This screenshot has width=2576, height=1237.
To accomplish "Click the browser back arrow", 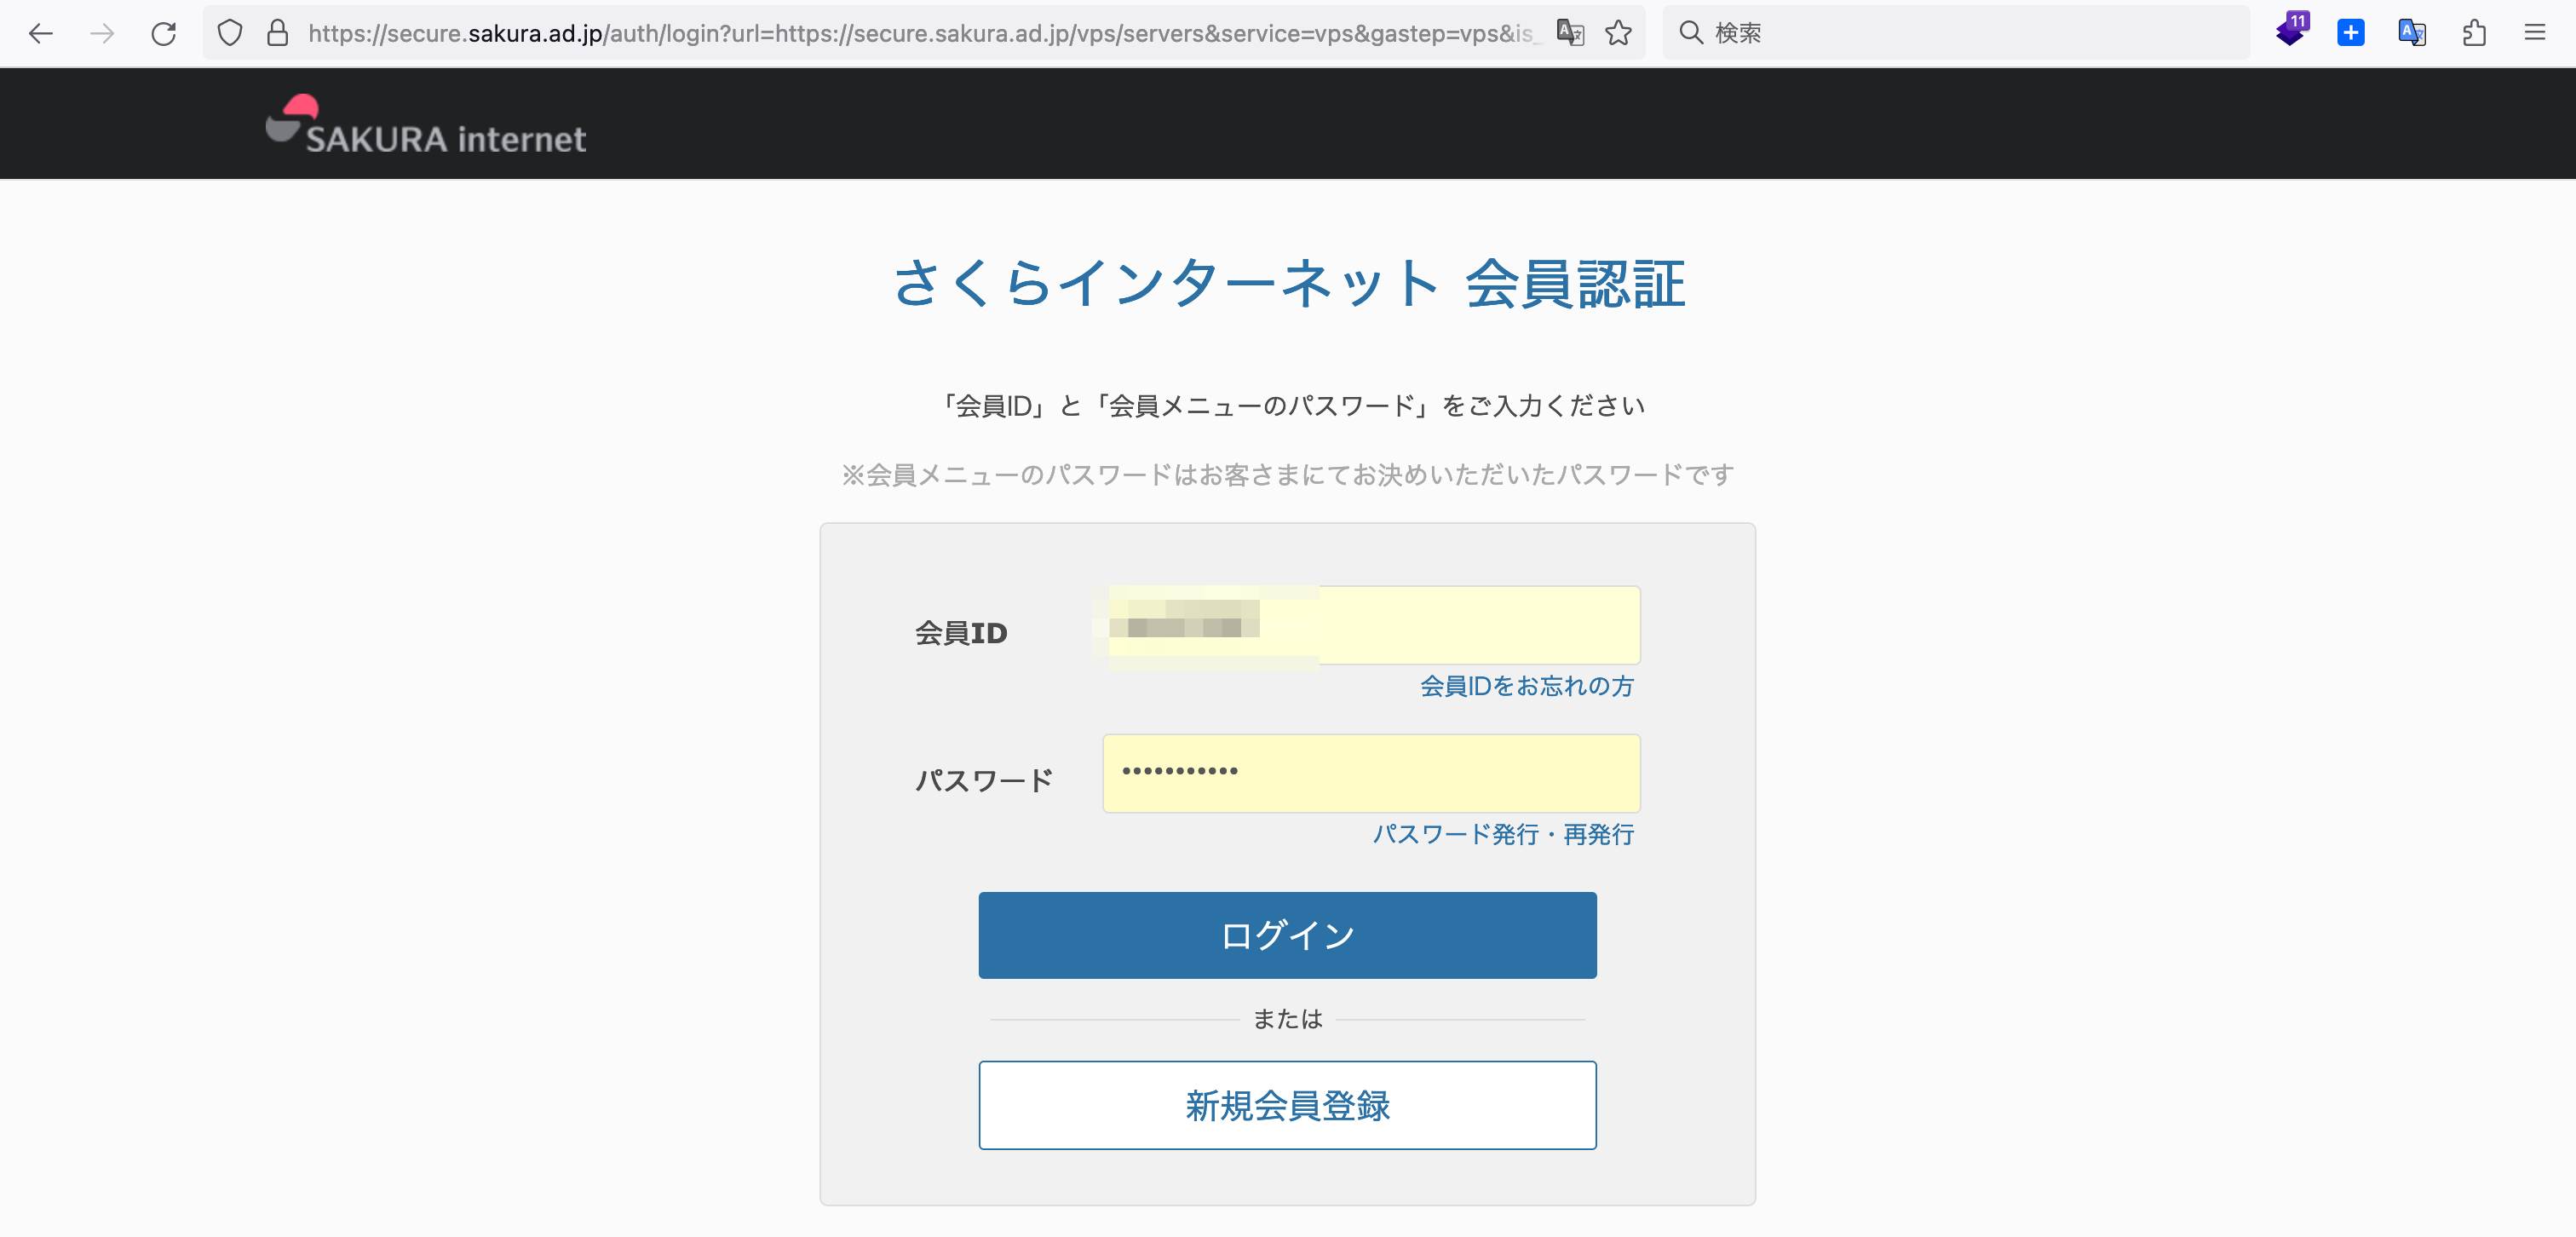I will coord(40,33).
